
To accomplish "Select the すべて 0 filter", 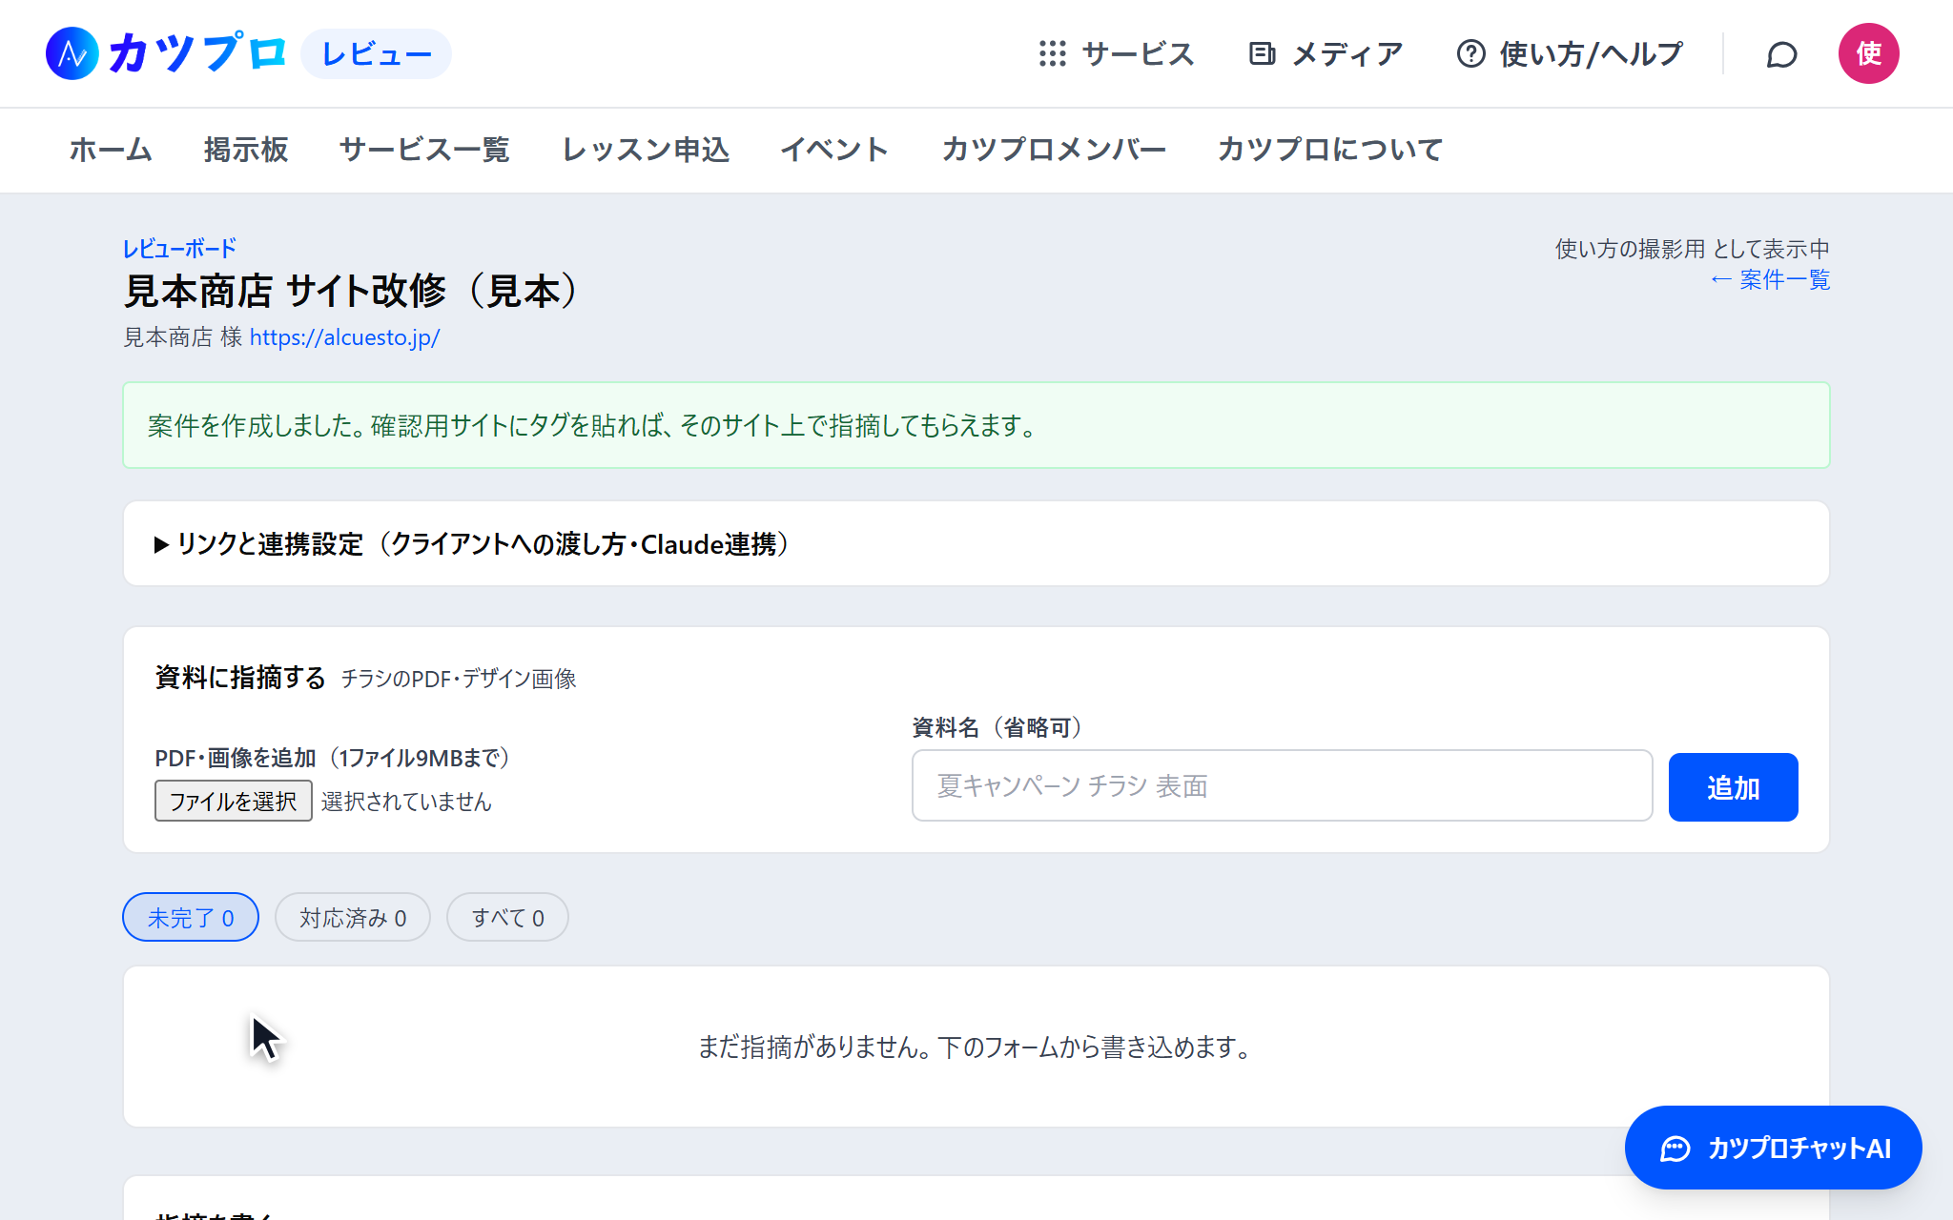I will tap(507, 917).
